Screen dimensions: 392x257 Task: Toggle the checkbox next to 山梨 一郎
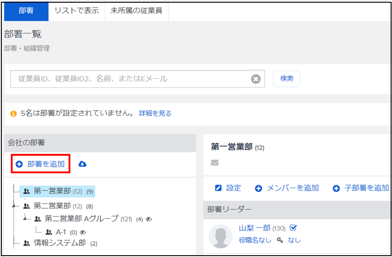coord(293,228)
